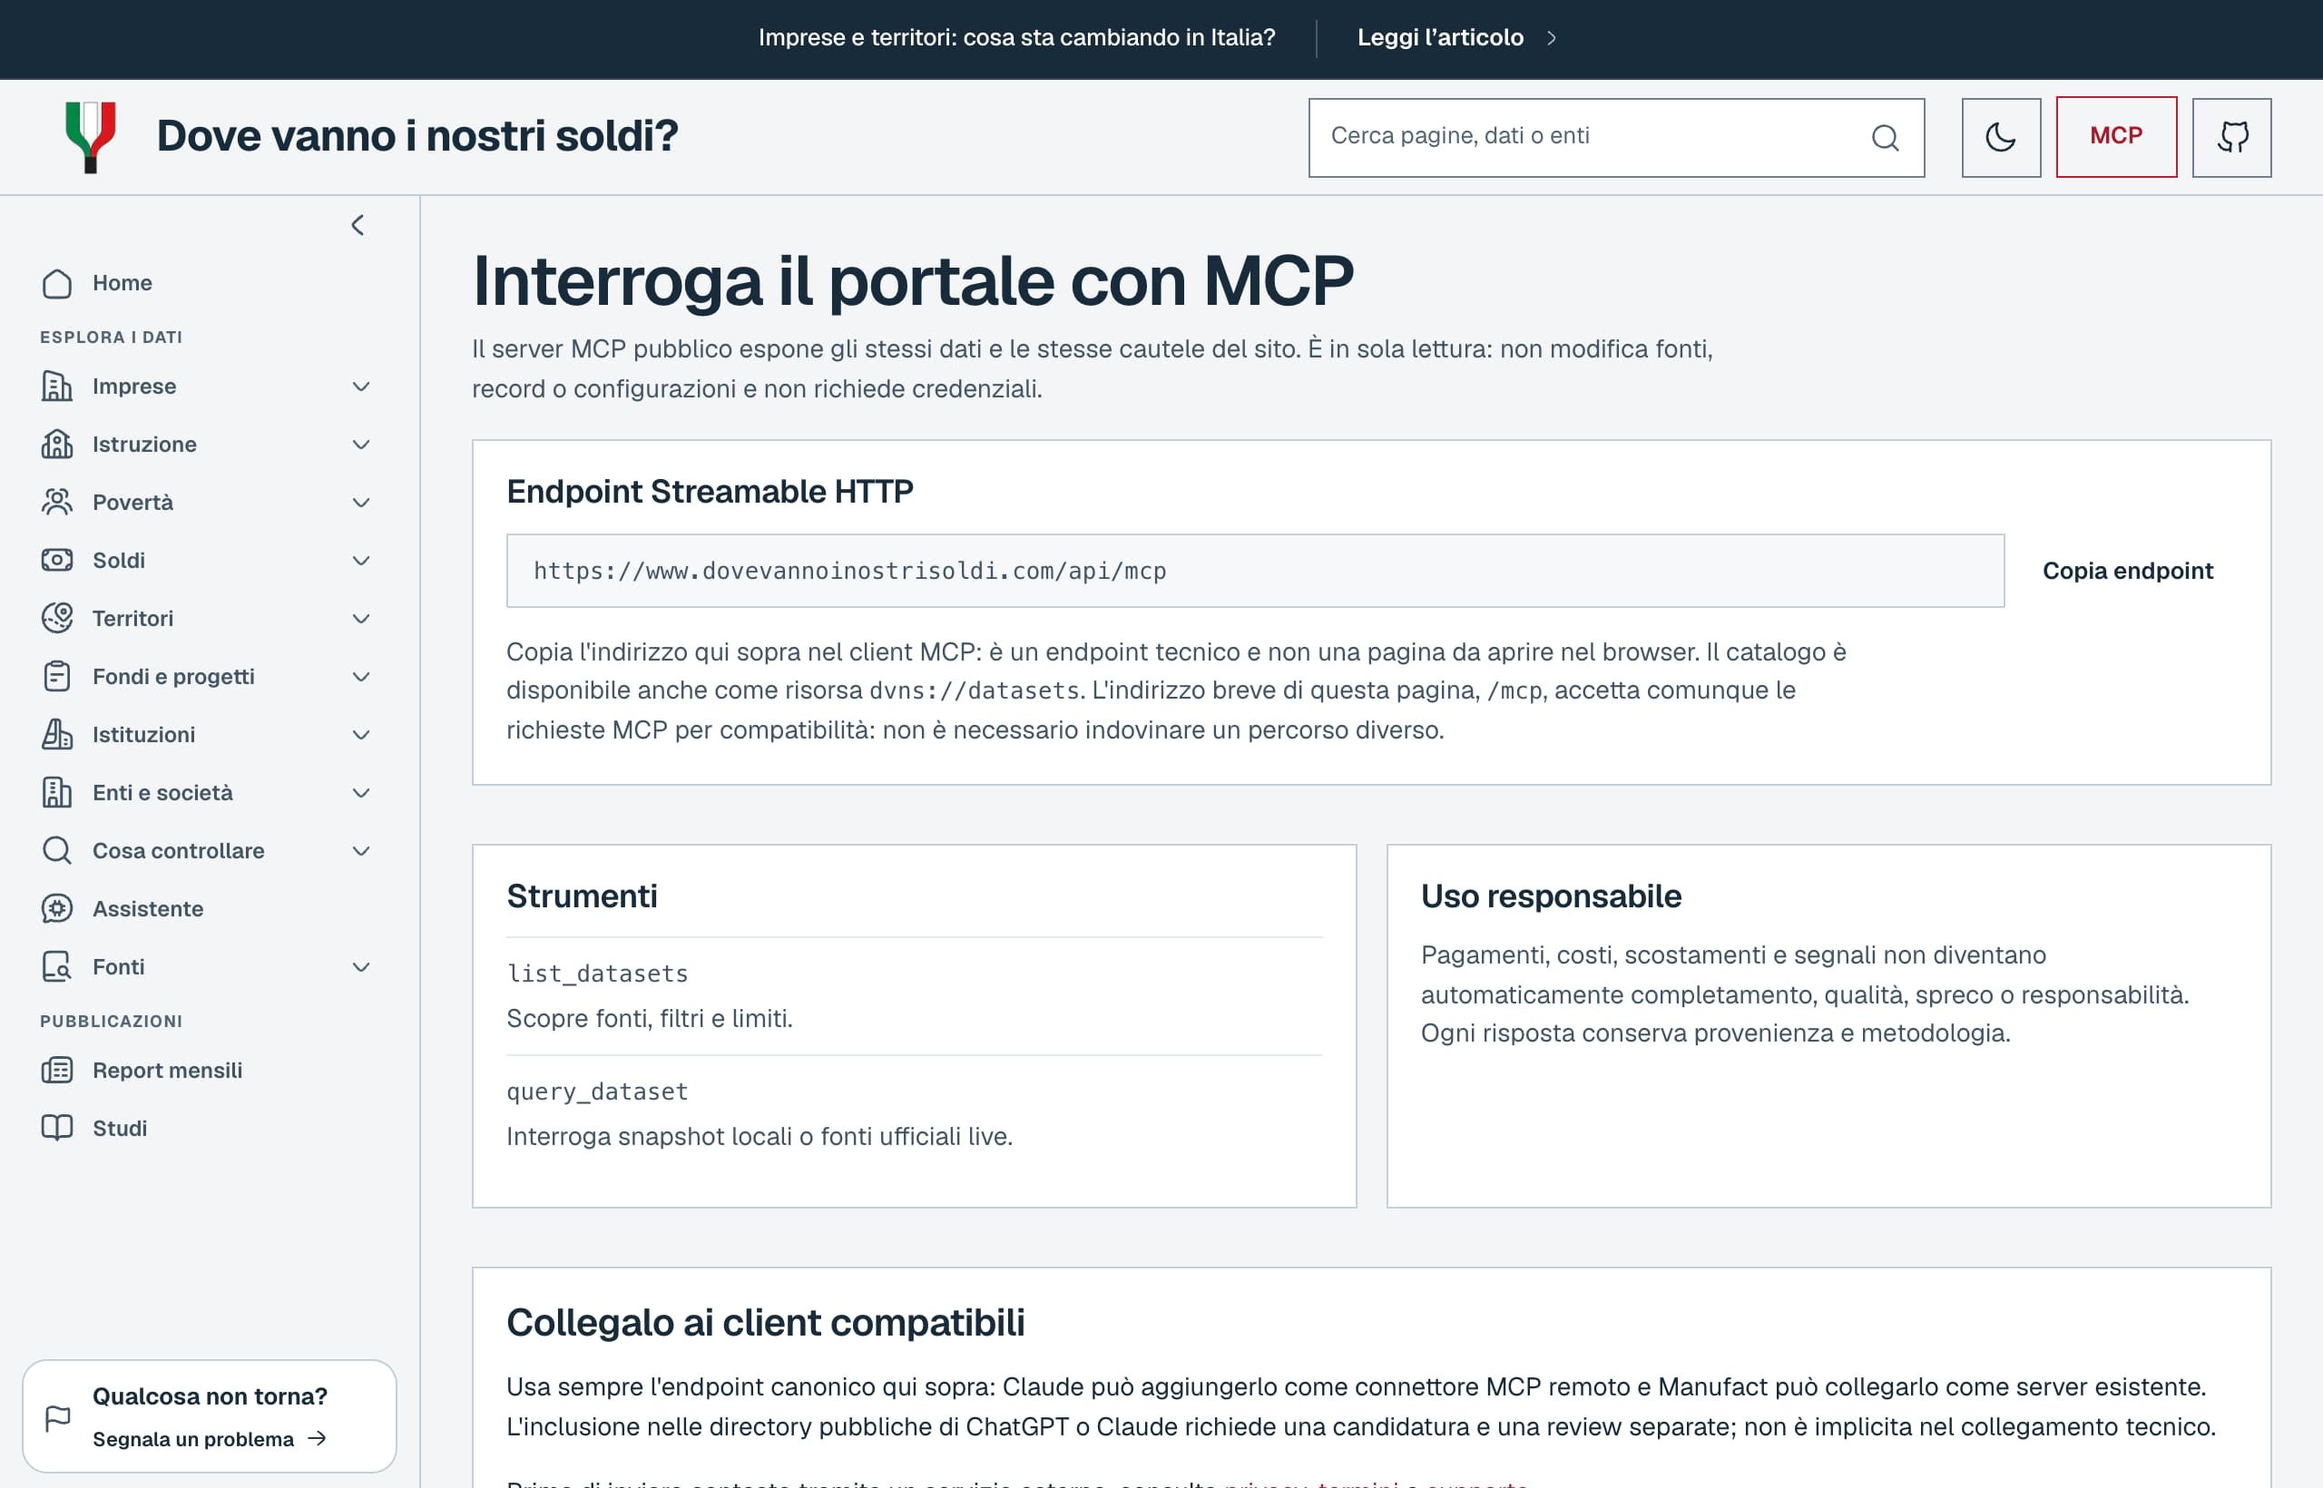2323x1488 pixels.
Task: Click the magnifier search icon
Action: tap(1885, 137)
